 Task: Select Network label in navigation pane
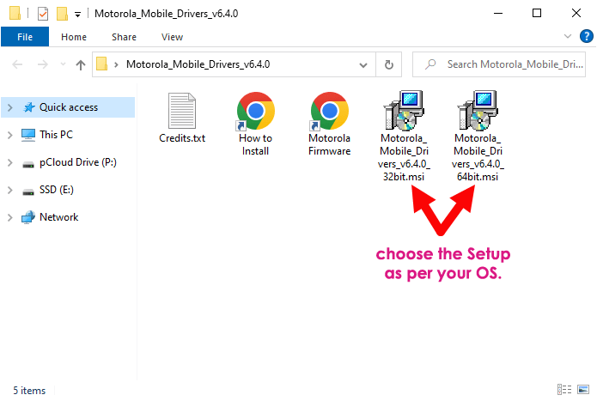pos(58,217)
